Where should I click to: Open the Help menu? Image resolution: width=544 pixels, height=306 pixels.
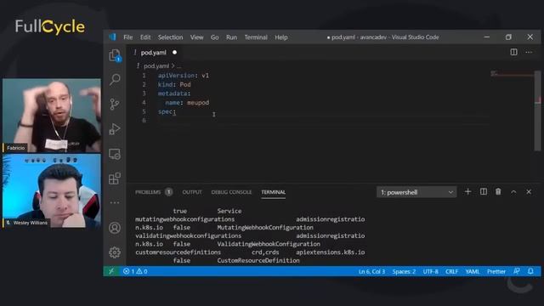pos(281,37)
